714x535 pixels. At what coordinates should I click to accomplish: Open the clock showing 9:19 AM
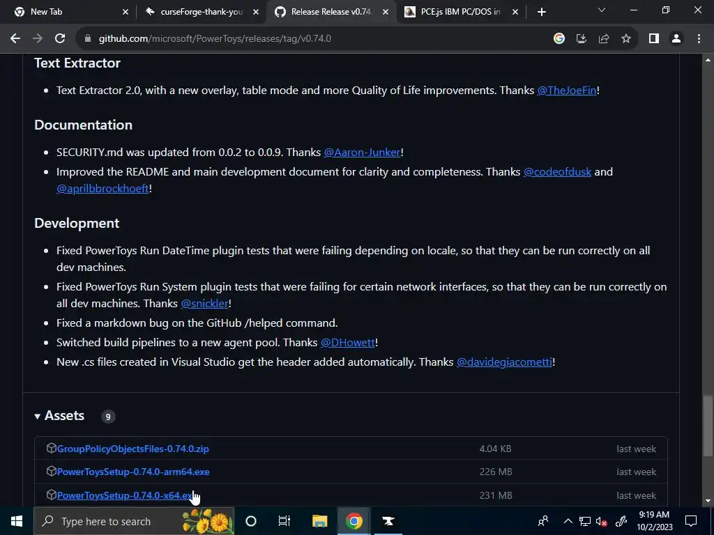click(654, 521)
